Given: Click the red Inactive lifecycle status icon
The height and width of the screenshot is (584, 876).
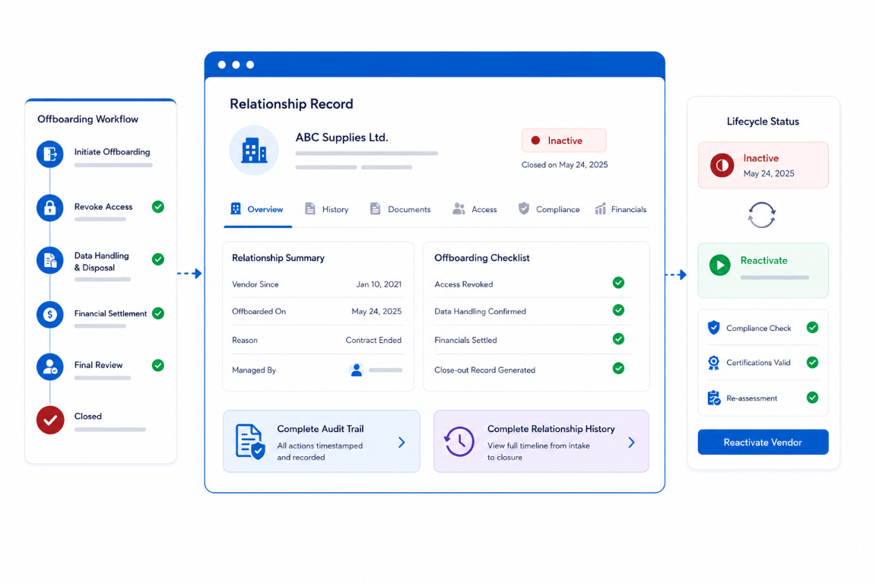Looking at the screenshot, I should (x=722, y=166).
